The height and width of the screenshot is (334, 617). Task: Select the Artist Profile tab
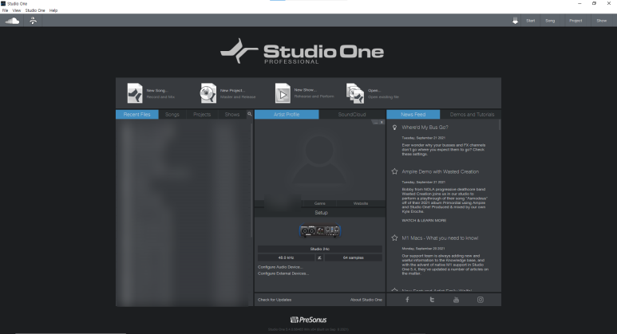[287, 114]
